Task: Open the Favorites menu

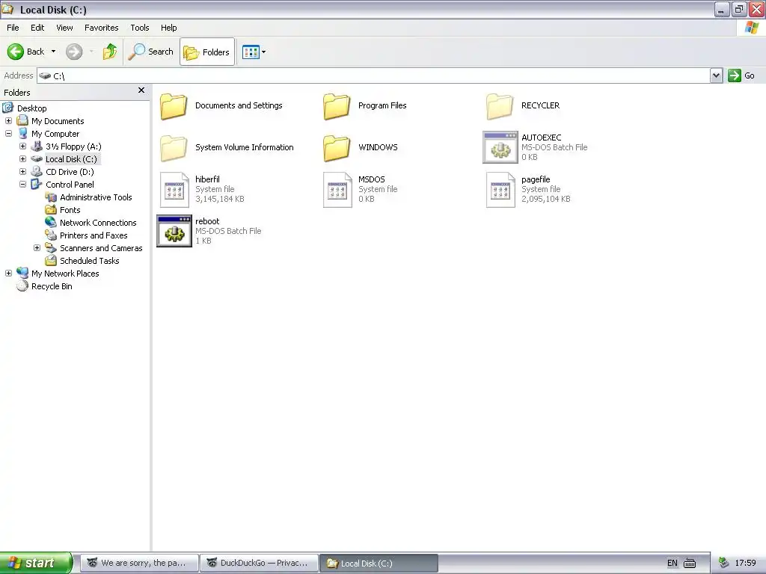Action: [x=101, y=28]
